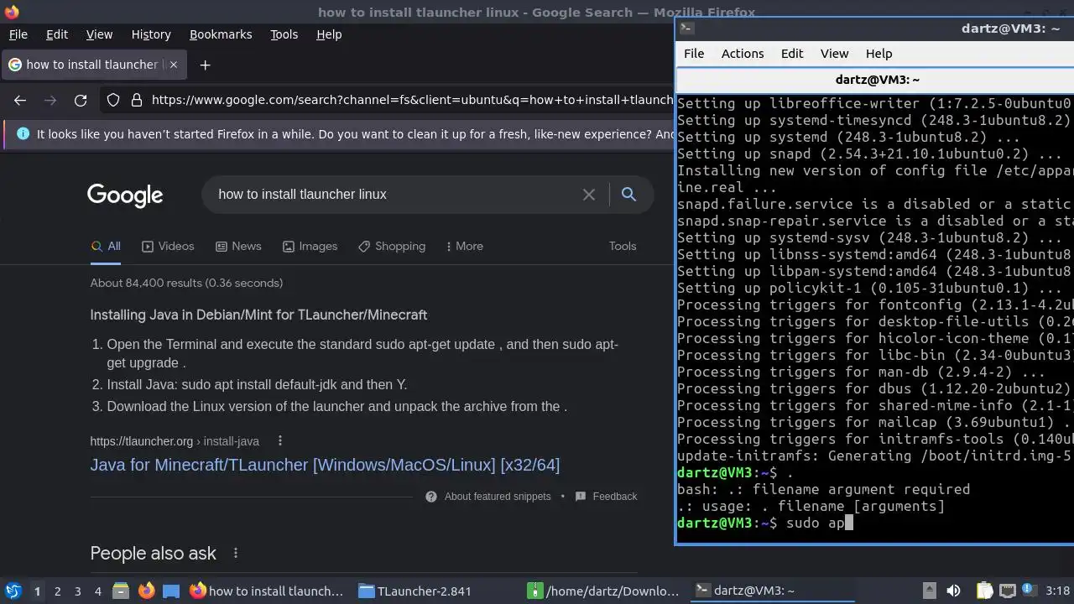Open the Bookmarks menu in Firefox

(221, 34)
